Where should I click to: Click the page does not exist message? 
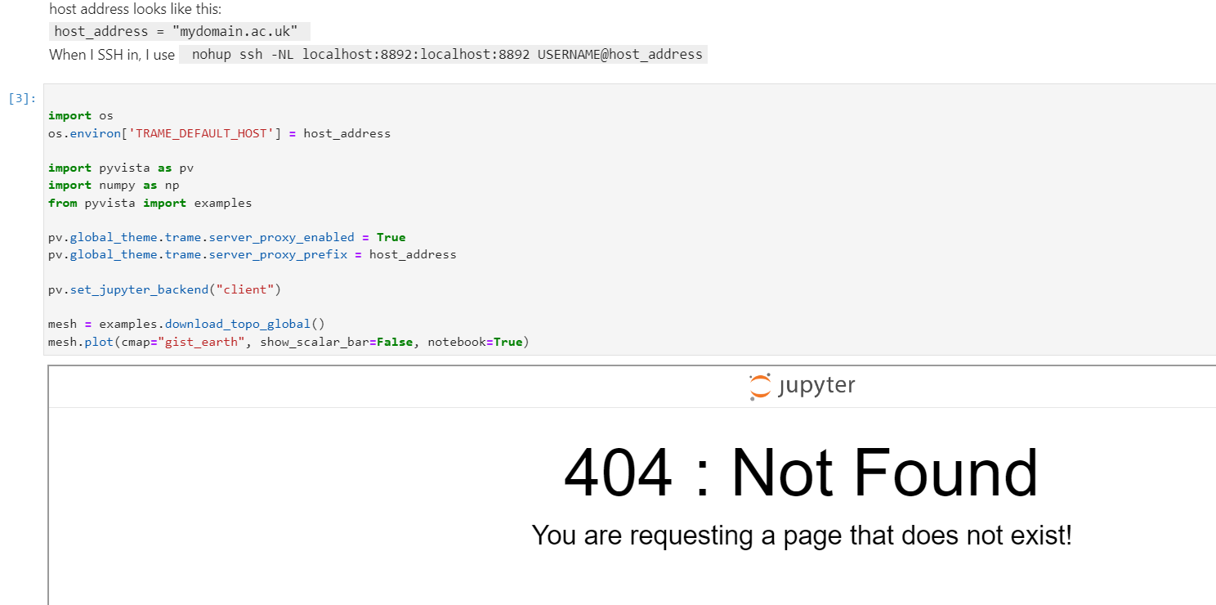coord(802,536)
